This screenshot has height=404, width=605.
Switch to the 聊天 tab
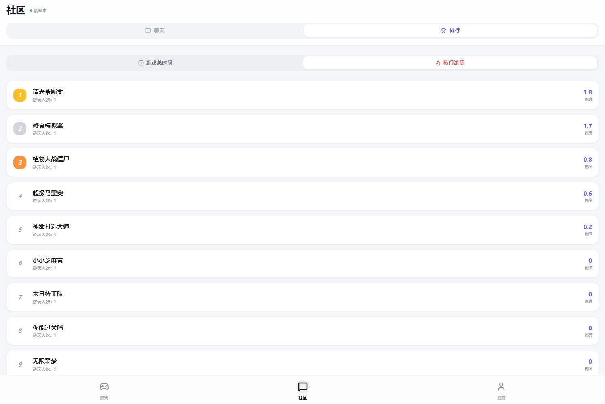click(155, 31)
